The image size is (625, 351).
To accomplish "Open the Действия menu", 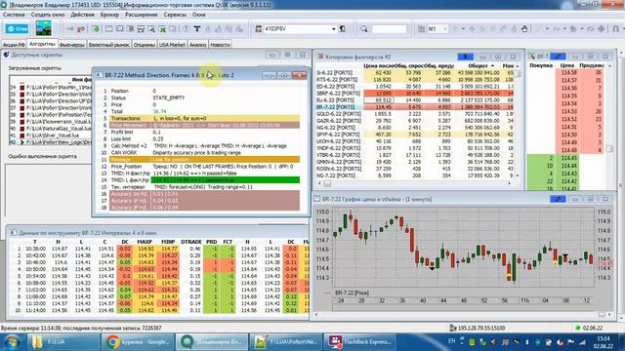I will point(82,15).
